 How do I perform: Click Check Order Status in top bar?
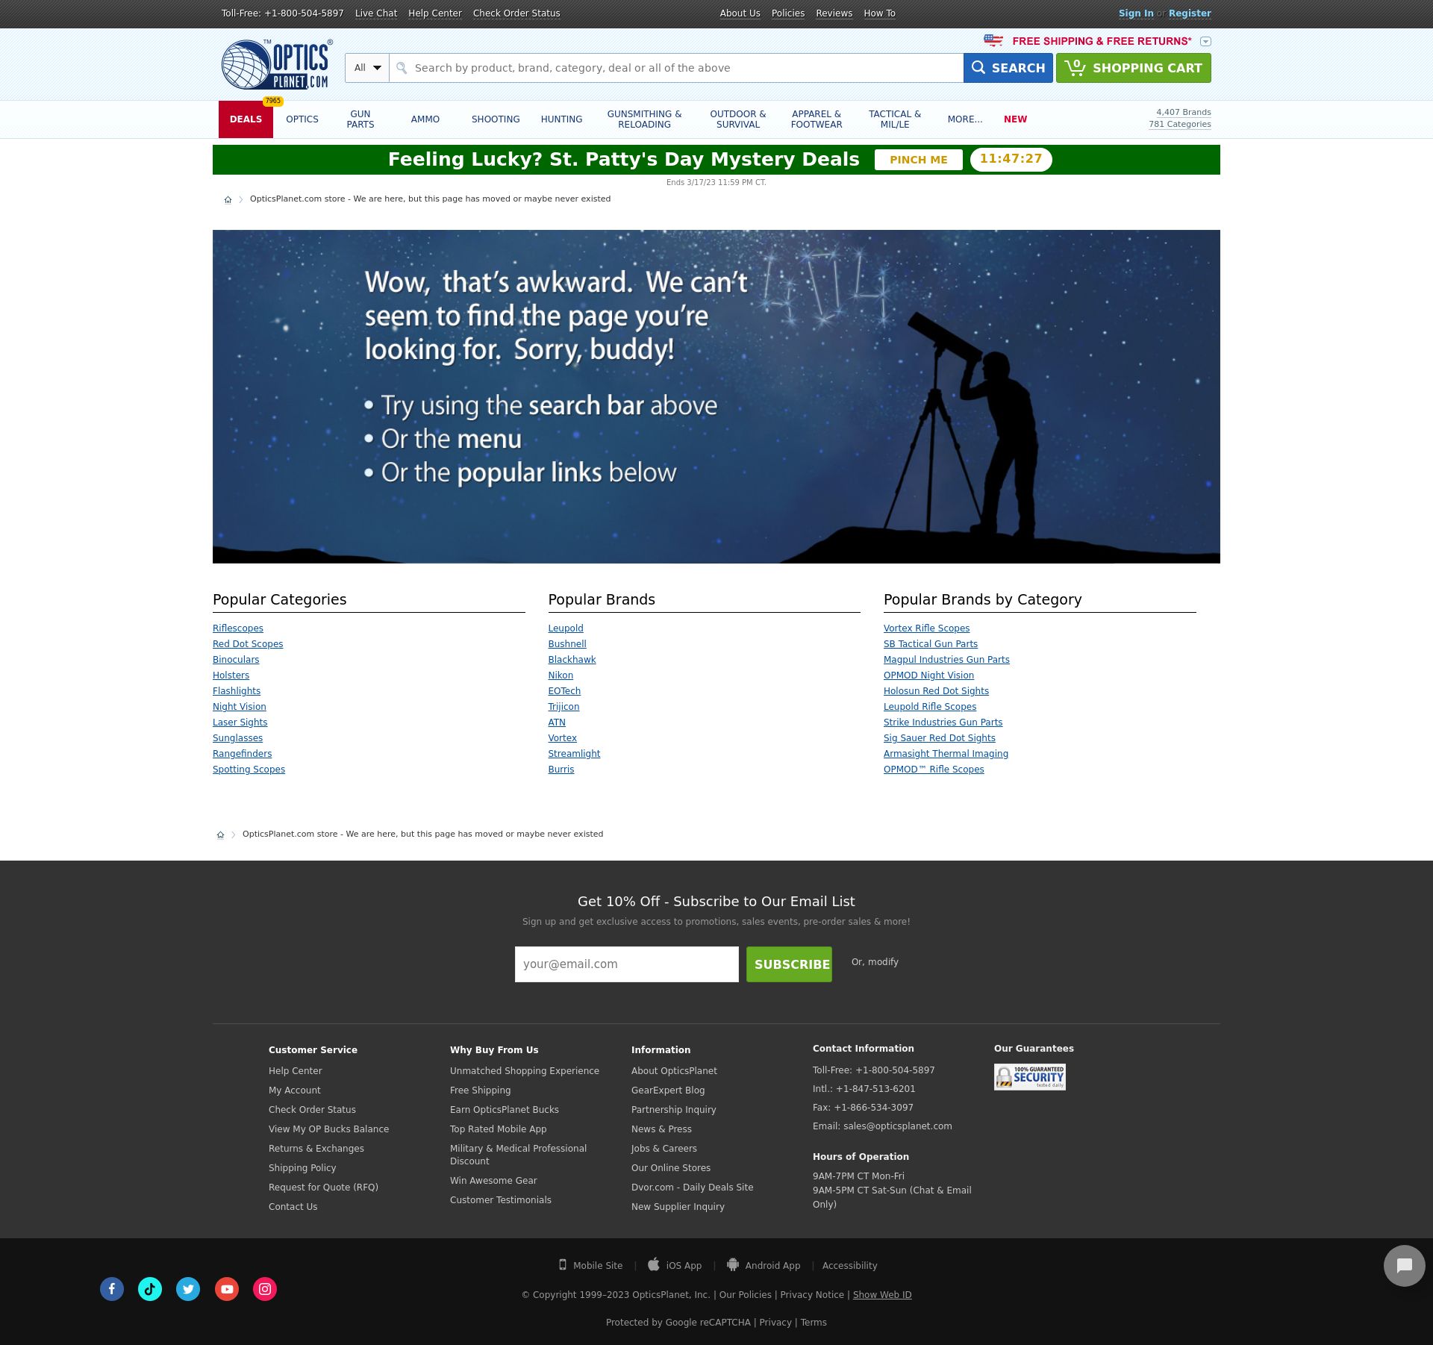pos(516,13)
